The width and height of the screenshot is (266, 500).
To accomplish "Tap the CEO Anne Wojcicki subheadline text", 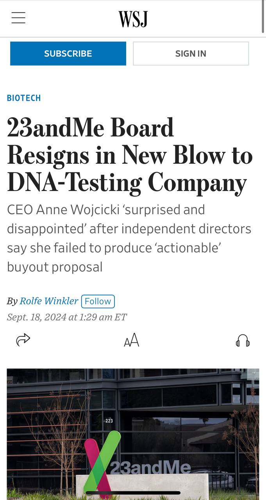I will pyautogui.click(x=129, y=238).
